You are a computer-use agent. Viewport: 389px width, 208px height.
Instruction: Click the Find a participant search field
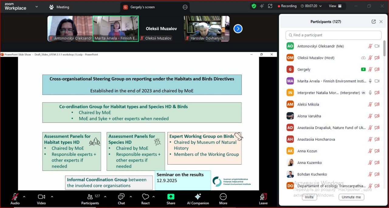333,35
